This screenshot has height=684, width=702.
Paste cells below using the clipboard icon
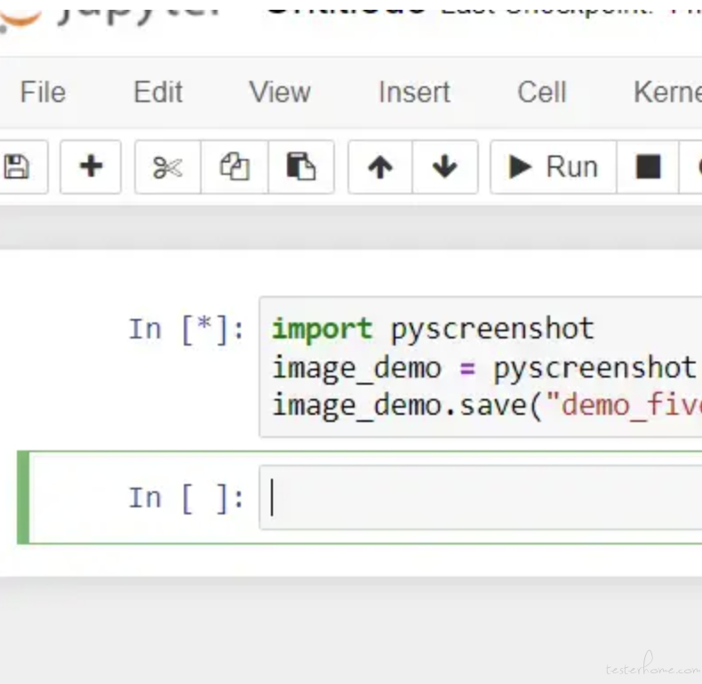coord(301,167)
